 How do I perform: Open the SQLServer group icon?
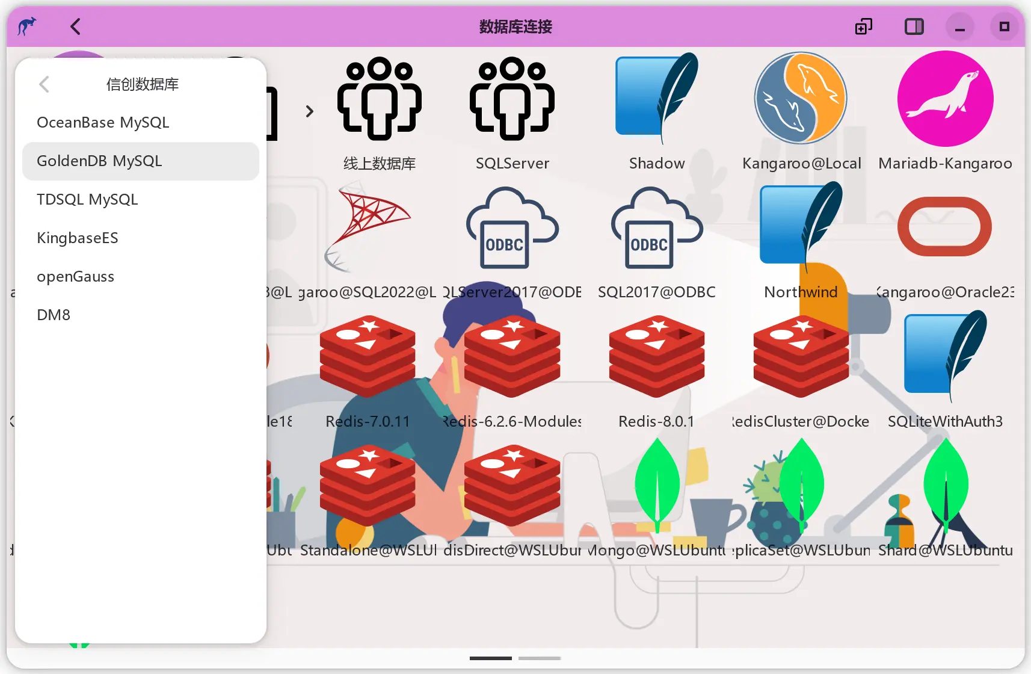(x=512, y=99)
